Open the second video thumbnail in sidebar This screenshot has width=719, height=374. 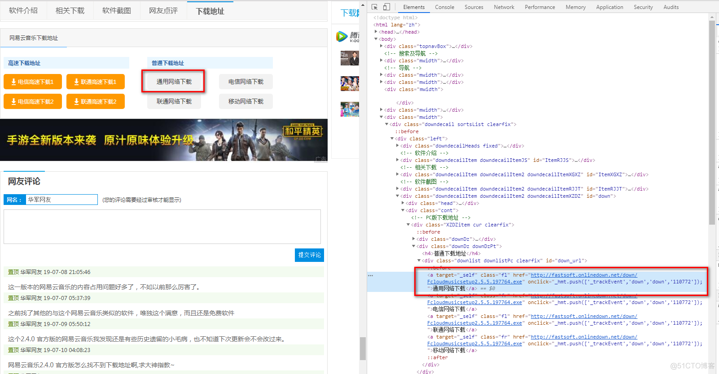(x=350, y=84)
